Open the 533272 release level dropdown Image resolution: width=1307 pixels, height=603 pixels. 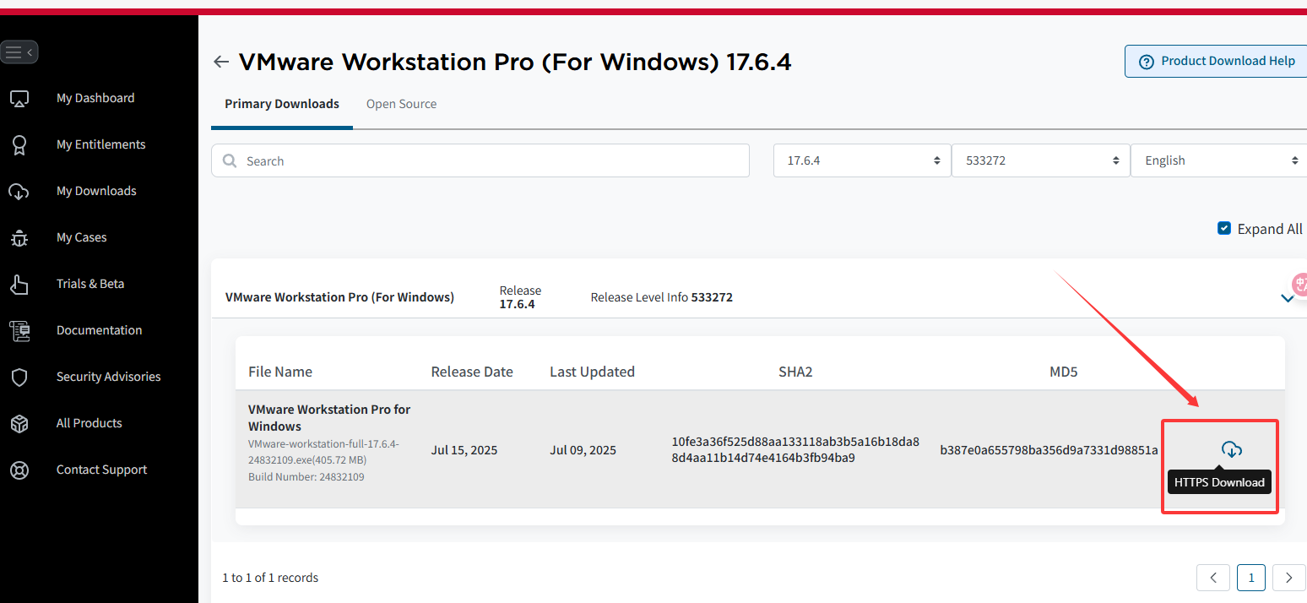tap(1040, 160)
